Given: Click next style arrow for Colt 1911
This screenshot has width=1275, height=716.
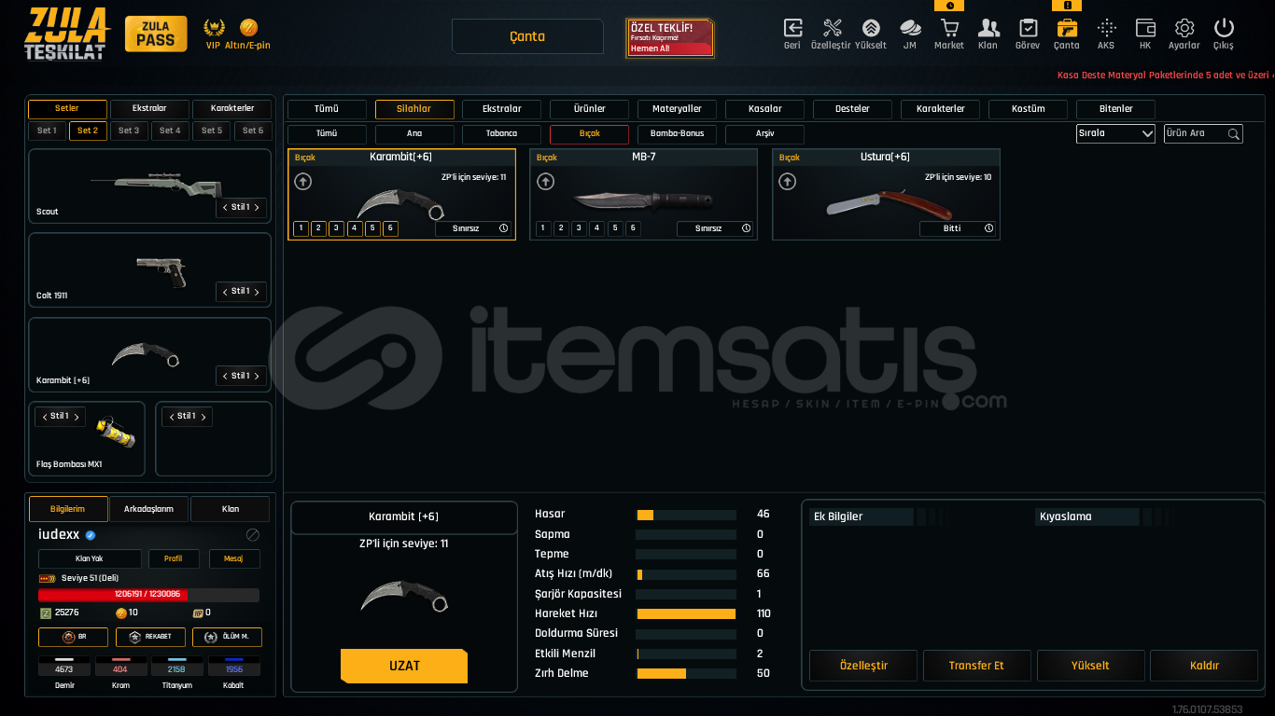Looking at the screenshot, I should 257,292.
